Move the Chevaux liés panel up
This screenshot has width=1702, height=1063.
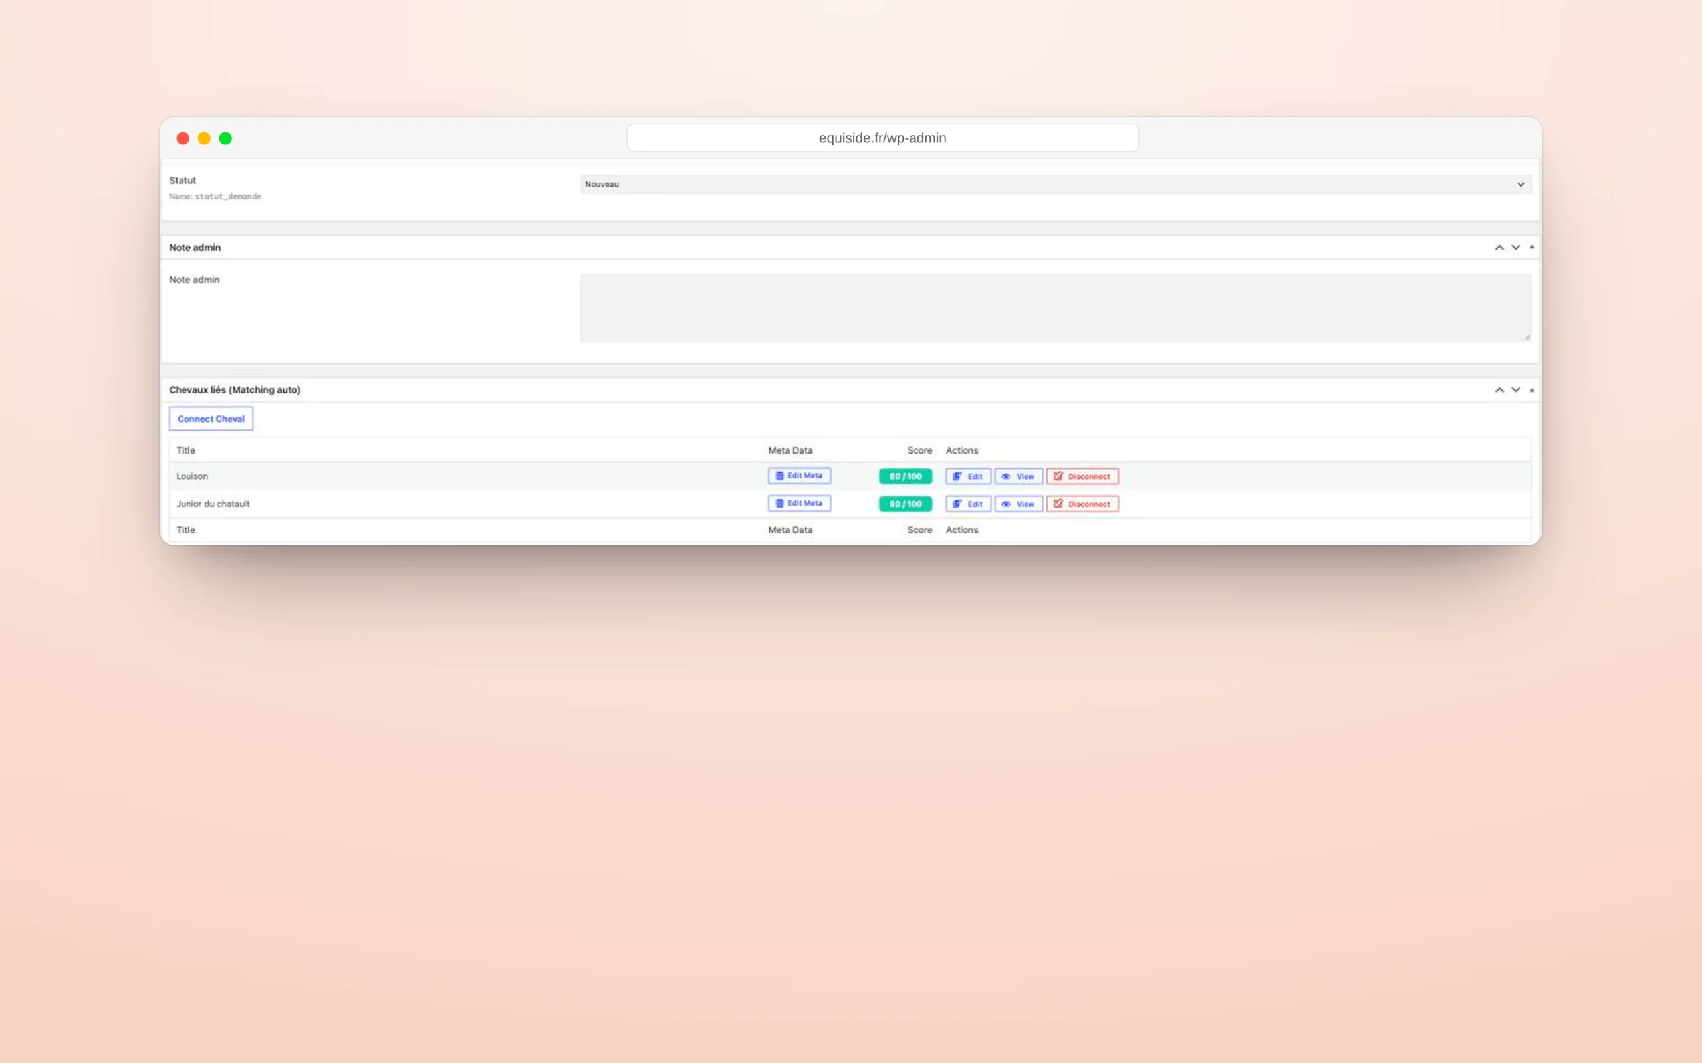(1499, 389)
